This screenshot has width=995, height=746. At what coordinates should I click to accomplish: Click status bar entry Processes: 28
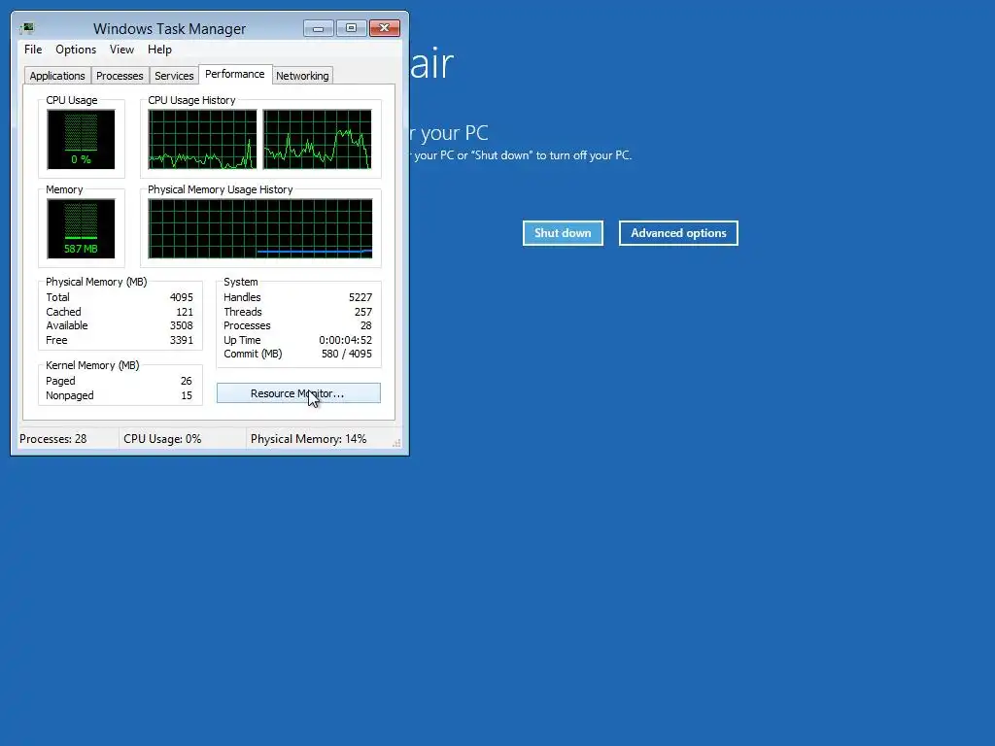pos(53,439)
